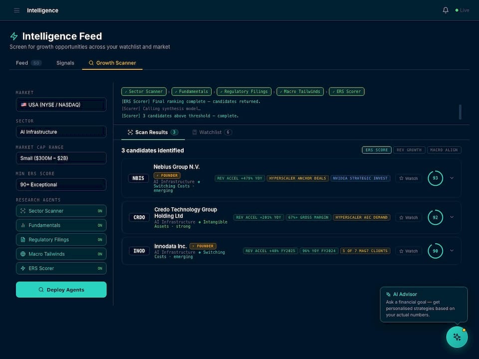This screenshot has height=359, width=479.
Task: Click Innodata's circular ERS score ring
Action: [435, 251]
